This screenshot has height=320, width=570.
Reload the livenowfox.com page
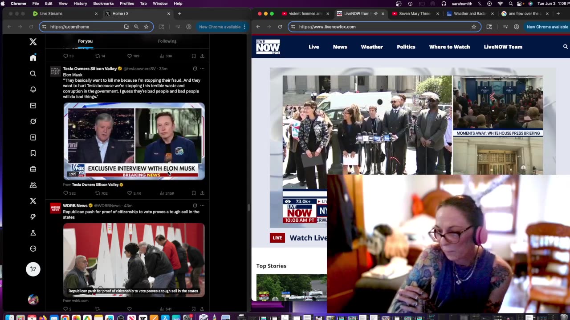point(280,27)
